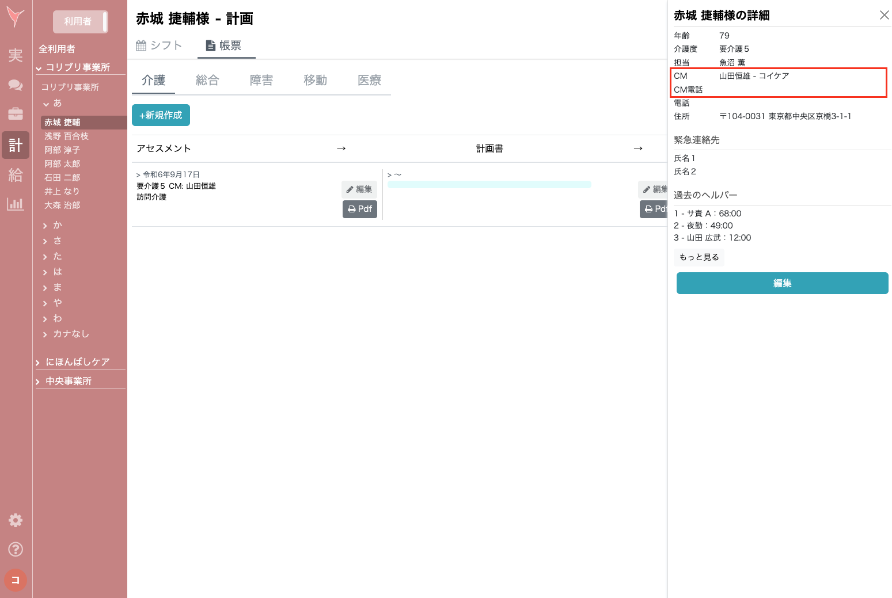The width and height of the screenshot is (892, 598).
Task: Click もっと見る under past helpers
Action: click(x=699, y=257)
